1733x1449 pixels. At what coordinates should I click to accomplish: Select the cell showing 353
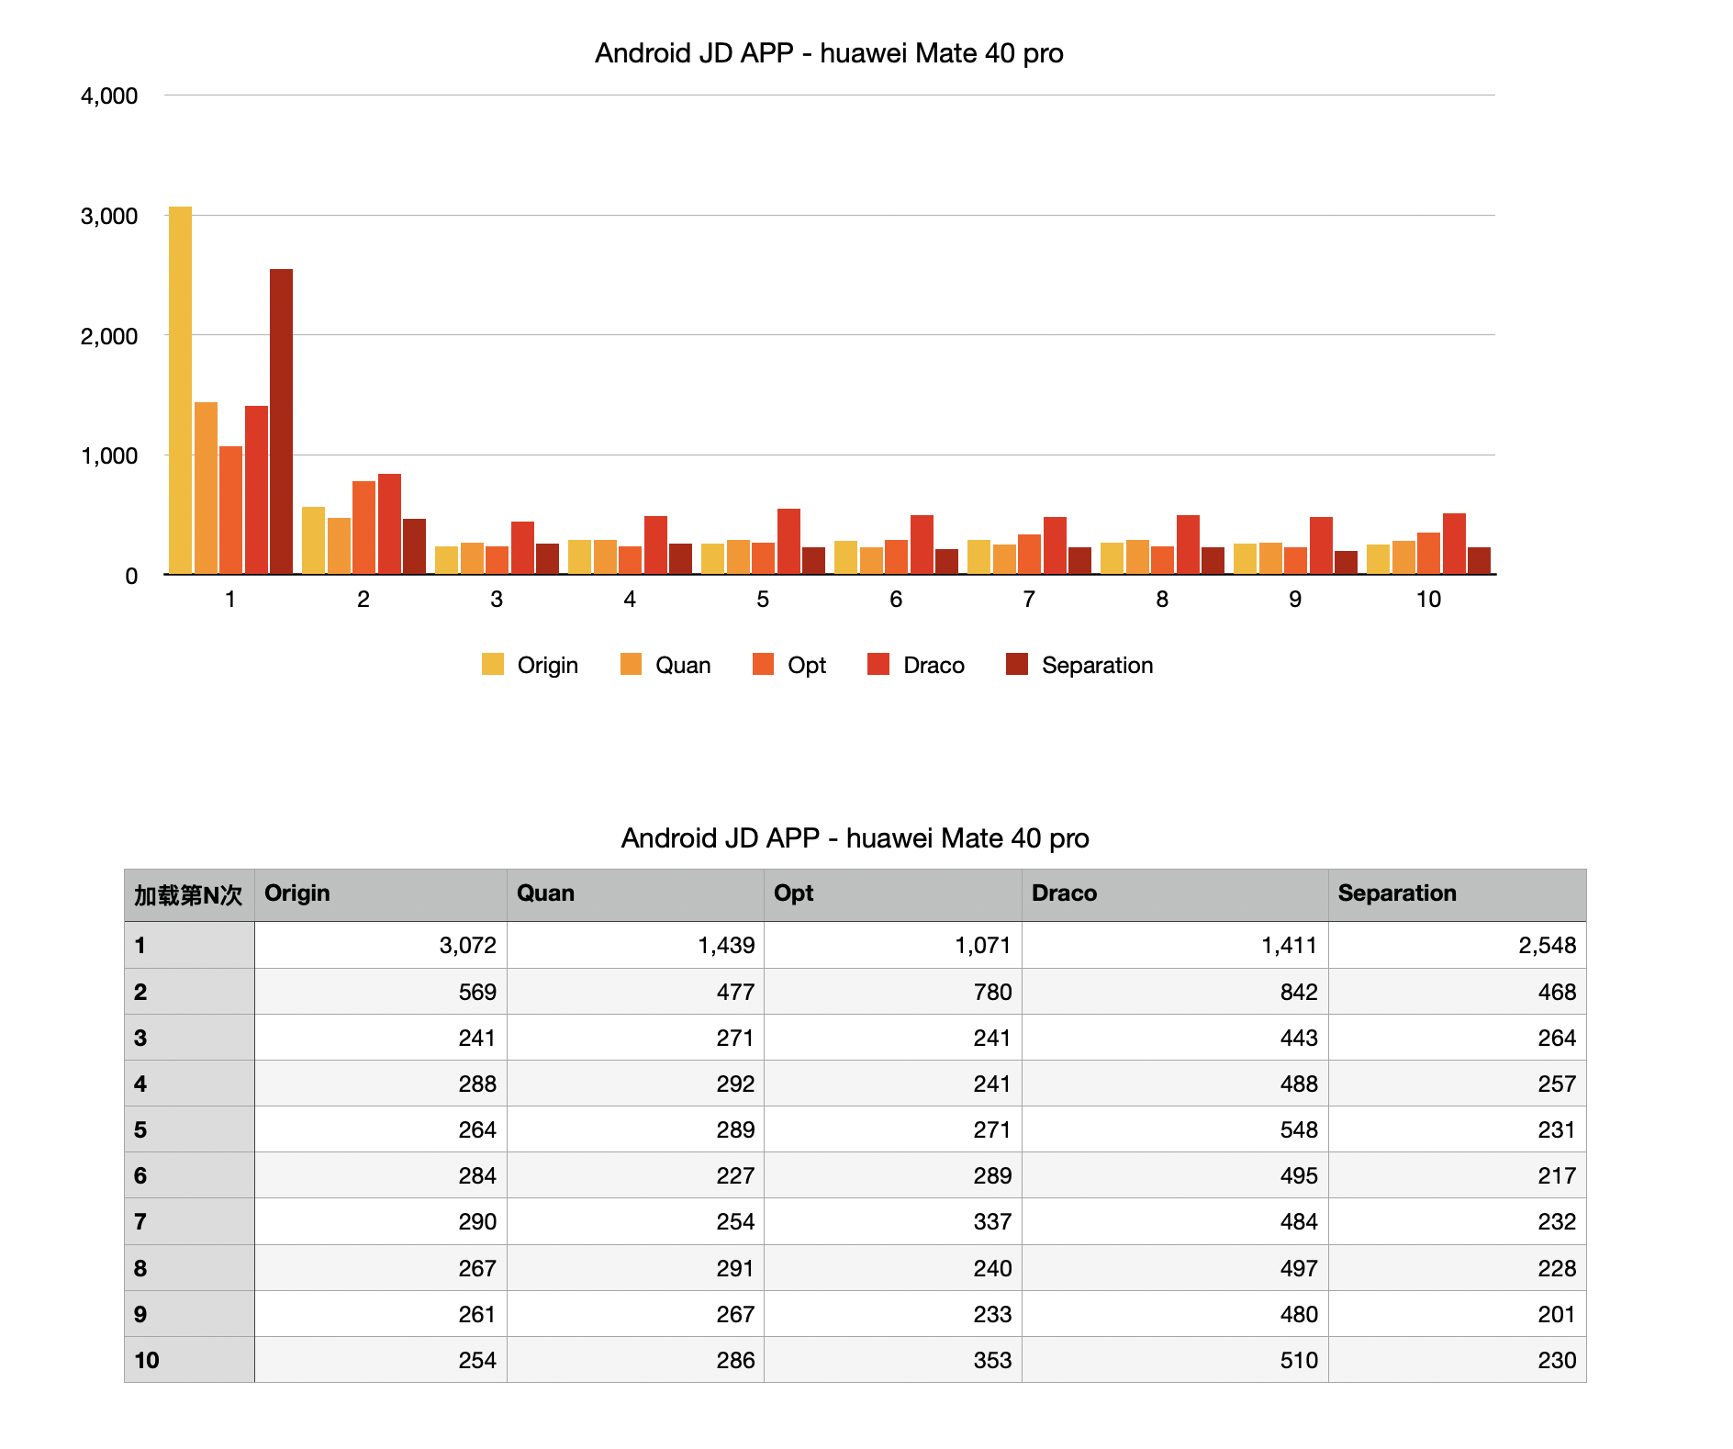click(893, 1360)
